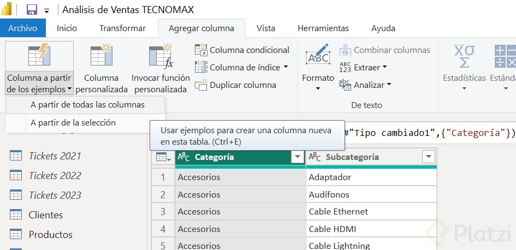This screenshot has height=250, width=516.
Task: Open the Analizar dropdown
Action: (389, 85)
